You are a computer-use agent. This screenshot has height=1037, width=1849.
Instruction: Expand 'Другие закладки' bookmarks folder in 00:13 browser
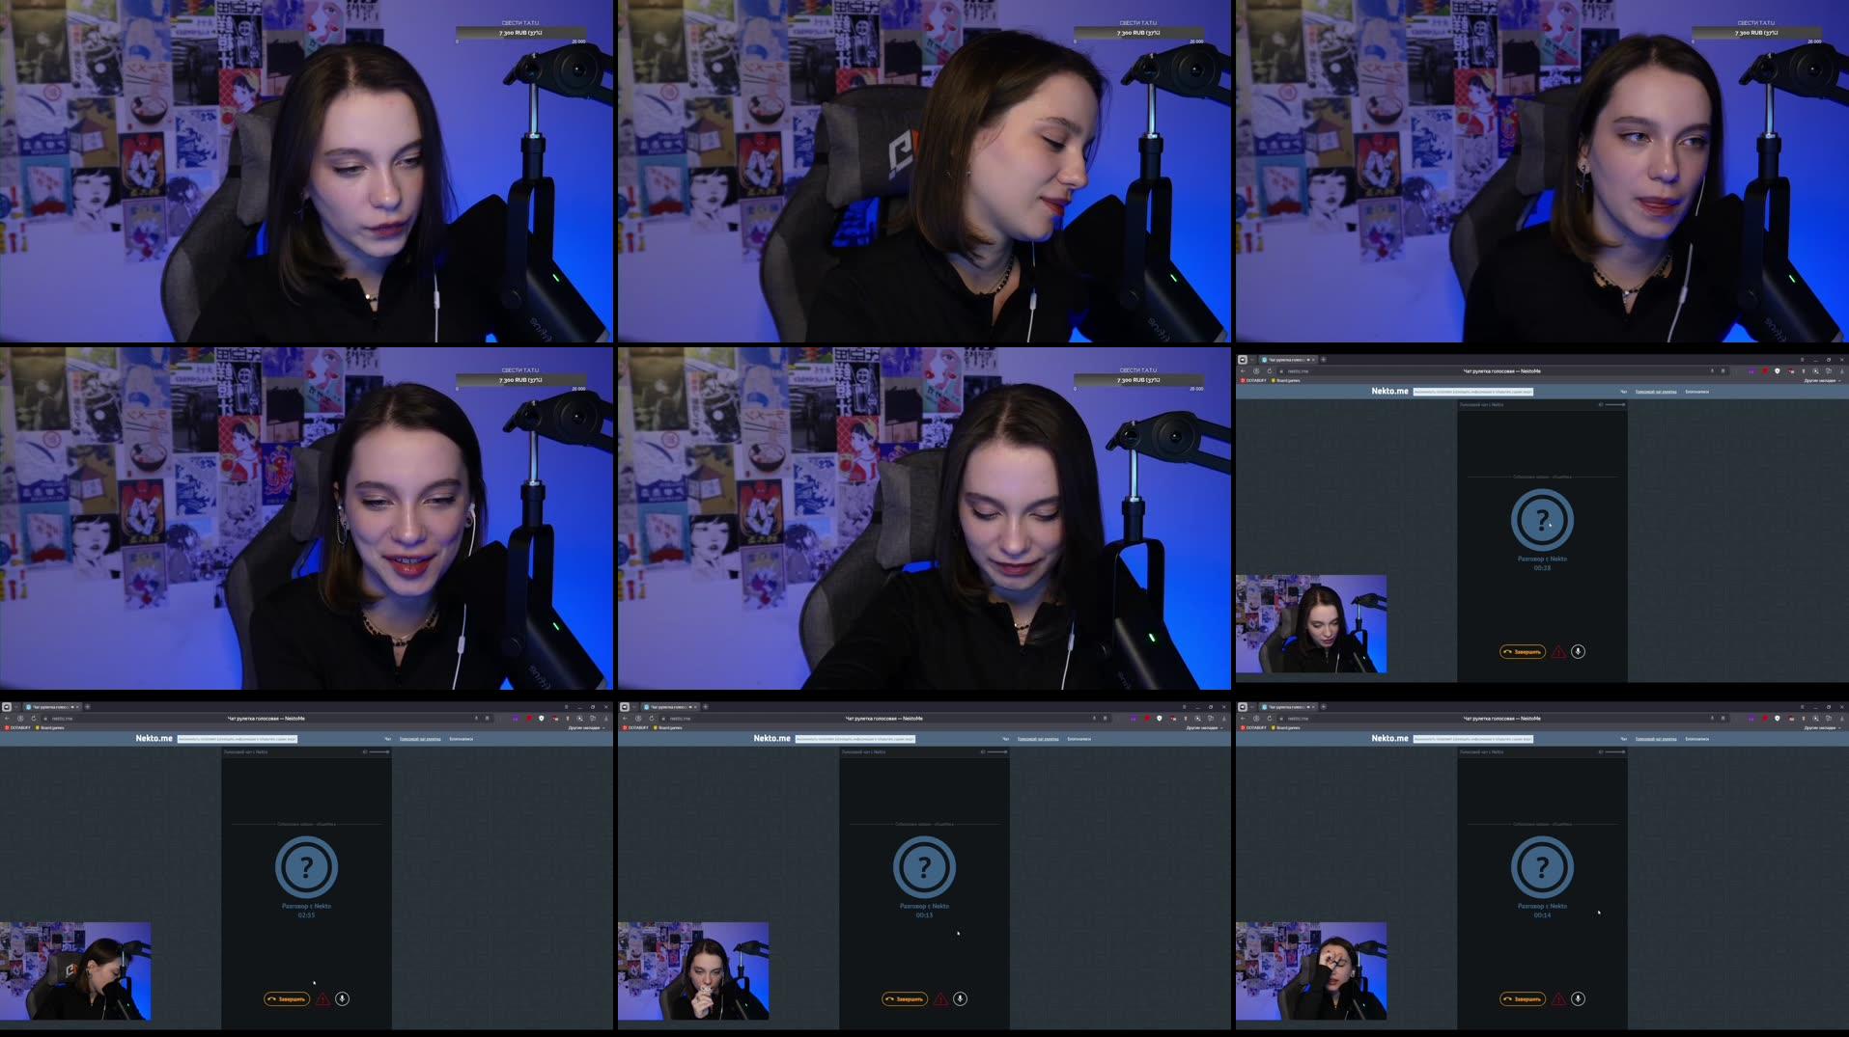click(x=1205, y=727)
